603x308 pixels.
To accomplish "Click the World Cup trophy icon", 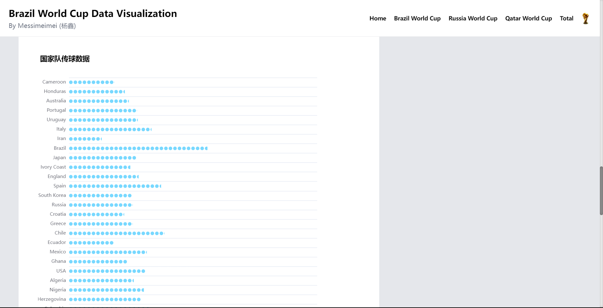I will (x=585, y=19).
